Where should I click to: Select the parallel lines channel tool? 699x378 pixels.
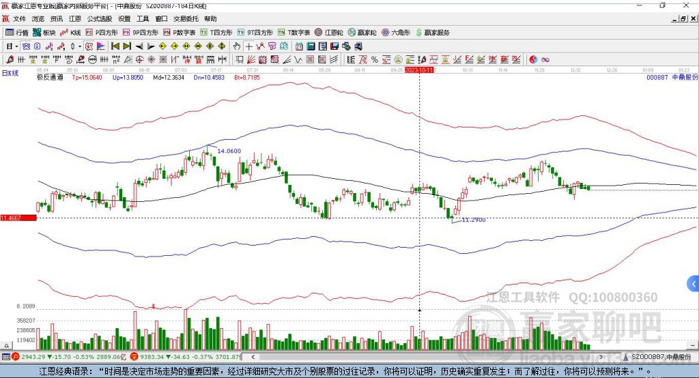click(334, 59)
